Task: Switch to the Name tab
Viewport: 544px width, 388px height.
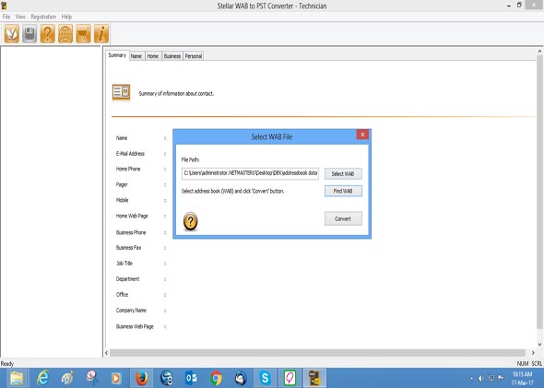Action: [136, 56]
